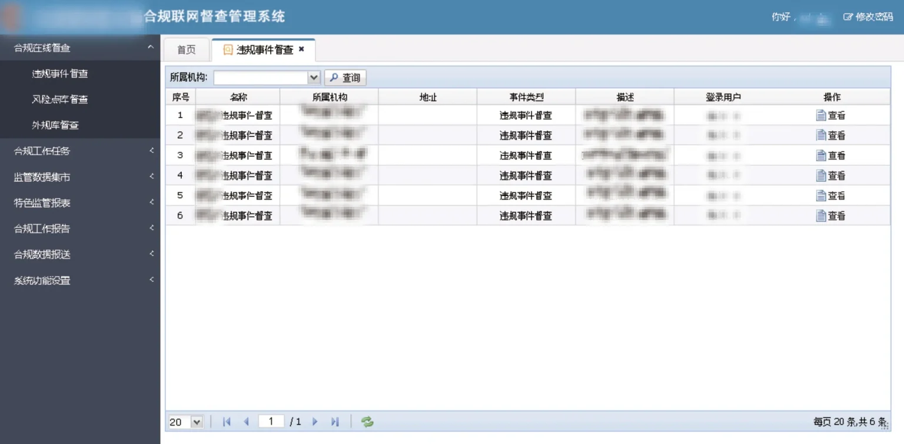Click the green refresh icon in pager
The image size is (904, 444).
coord(367,422)
